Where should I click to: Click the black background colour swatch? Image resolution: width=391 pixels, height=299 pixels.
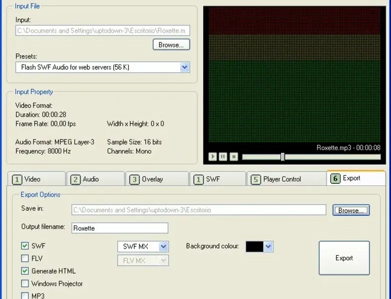point(254,247)
